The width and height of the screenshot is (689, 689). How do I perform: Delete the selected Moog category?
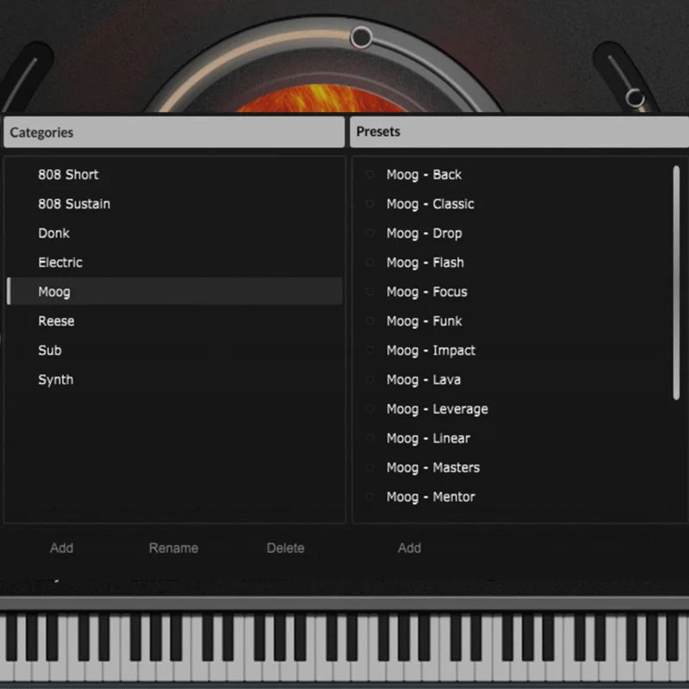click(285, 548)
